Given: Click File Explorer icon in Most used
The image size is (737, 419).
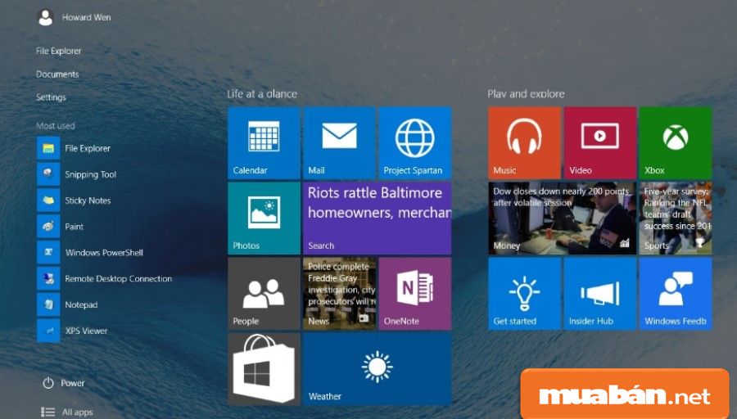Looking at the screenshot, I should (48, 148).
